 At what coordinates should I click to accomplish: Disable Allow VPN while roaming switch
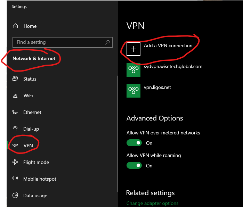(134, 165)
